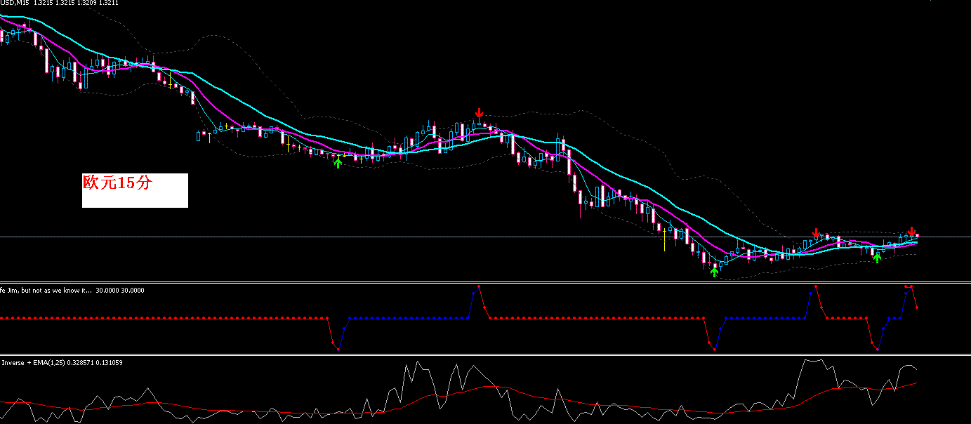Select the middle red down arrow signal
The height and width of the screenshot is (424, 971).
[816, 233]
